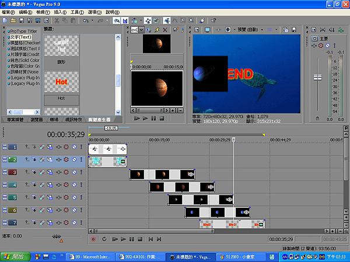
Task: Switch to the 轉場 tab
Action: (x=54, y=120)
